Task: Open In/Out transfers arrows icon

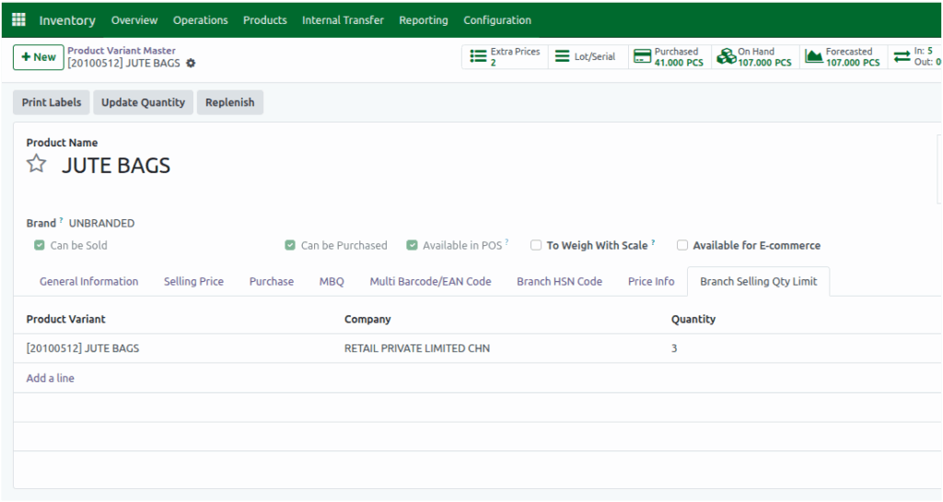Action: pyautogui.click(x=902, y=56)
